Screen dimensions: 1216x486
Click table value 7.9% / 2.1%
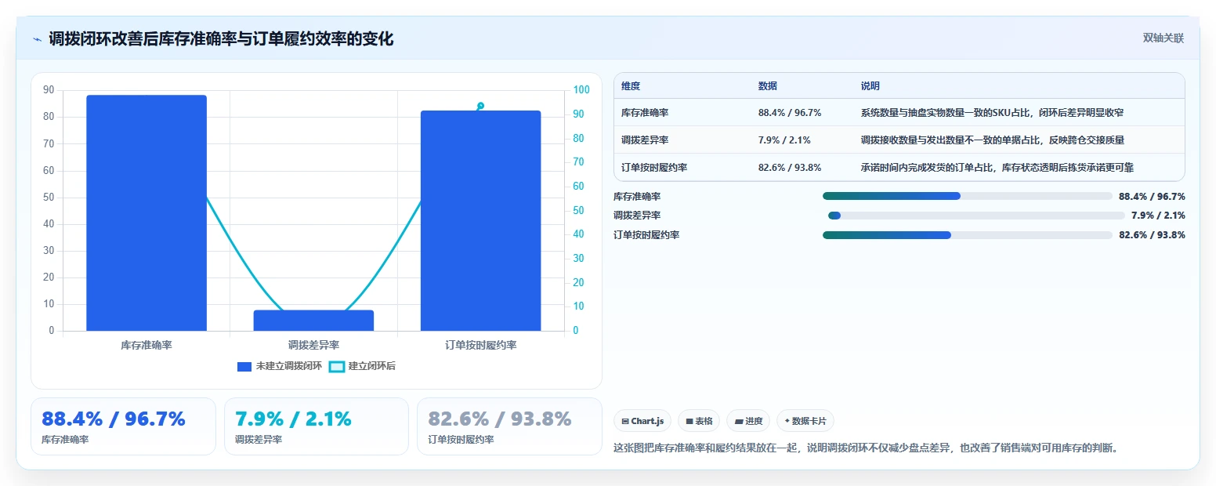(784, 140)
